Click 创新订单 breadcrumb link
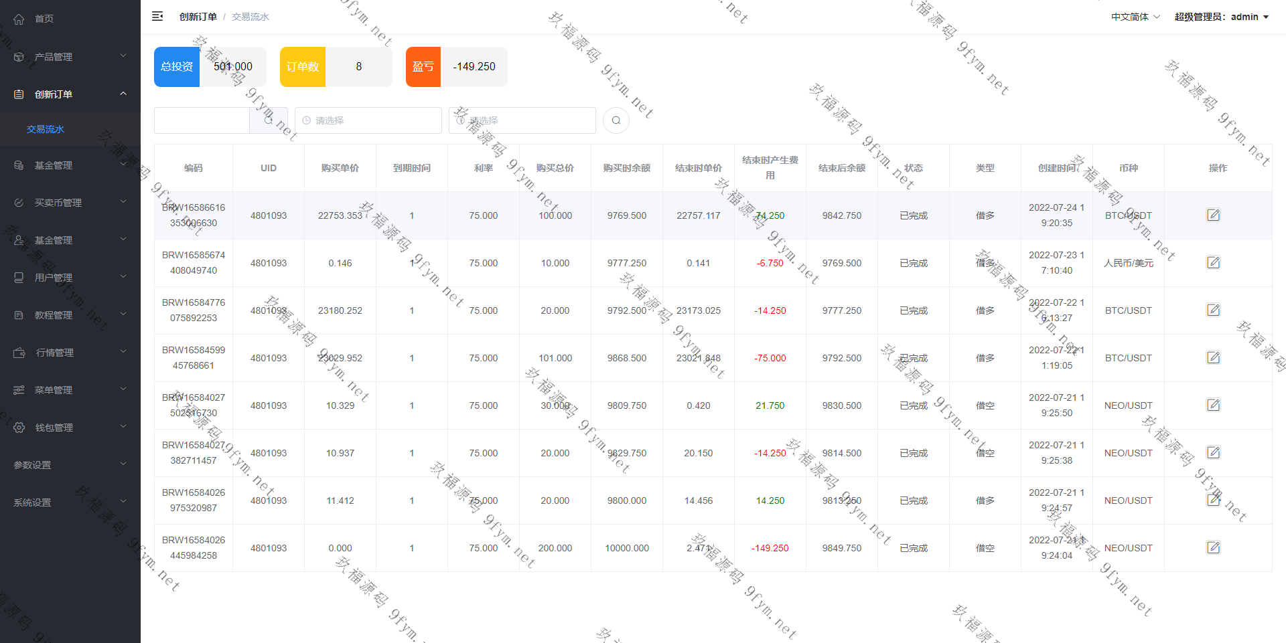 tap(198, 17)
